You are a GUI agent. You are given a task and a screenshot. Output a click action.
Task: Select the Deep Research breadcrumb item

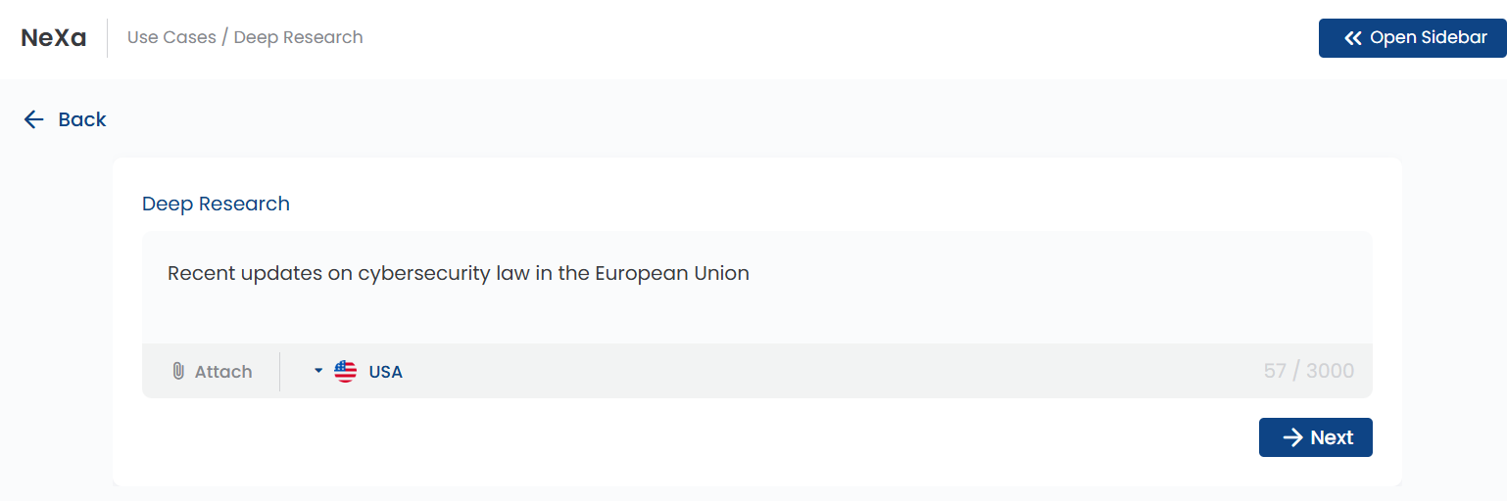[x=299, y=37]
